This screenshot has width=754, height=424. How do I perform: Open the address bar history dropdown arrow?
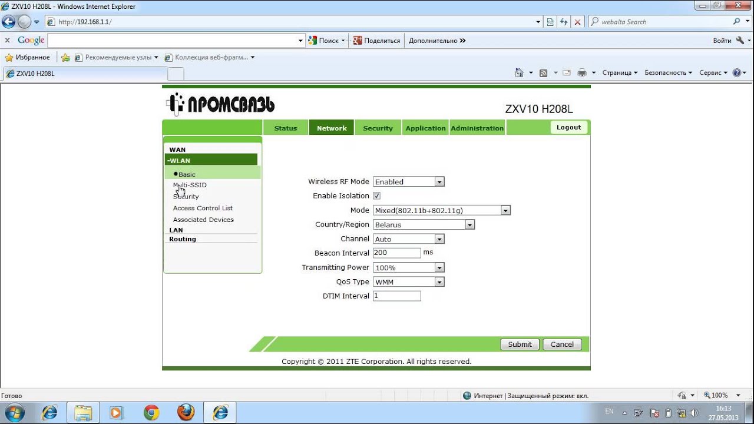click(538, 22)
